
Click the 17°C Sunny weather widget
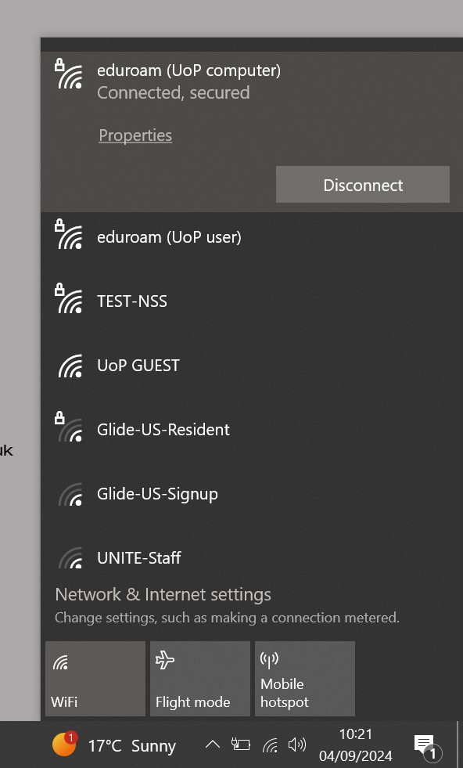click(x=117, y=745)
